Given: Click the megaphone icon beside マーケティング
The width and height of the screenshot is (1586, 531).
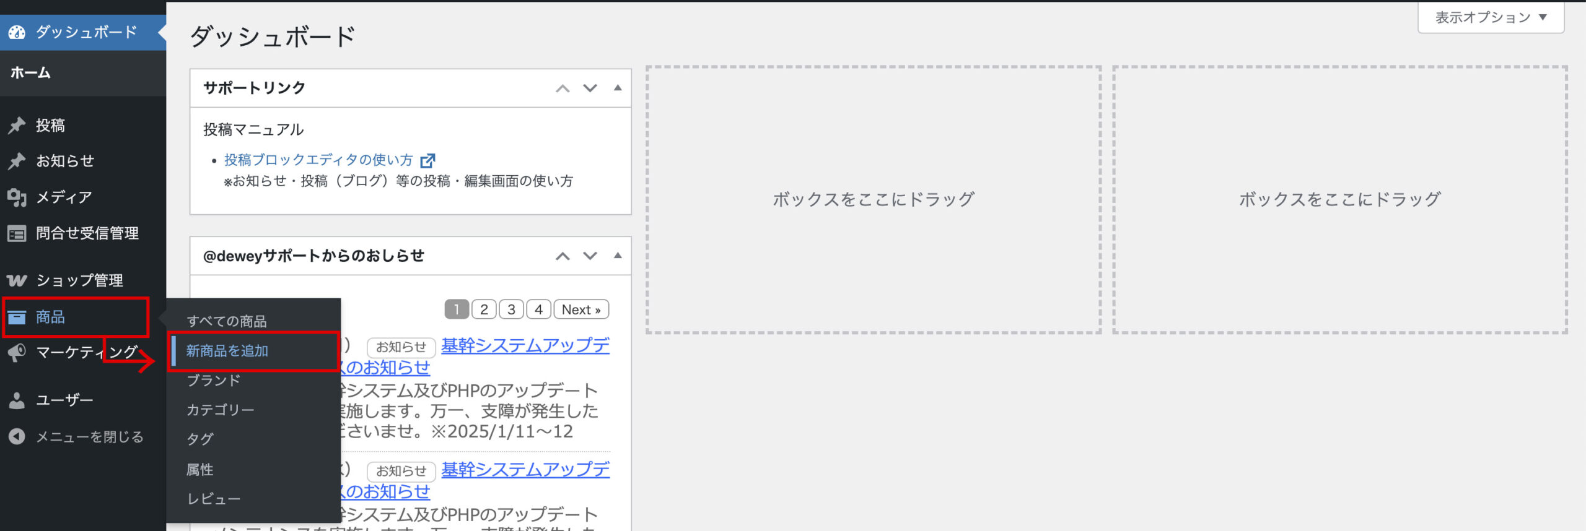Looking at the screenshot, I should click(x=17, y=353).
